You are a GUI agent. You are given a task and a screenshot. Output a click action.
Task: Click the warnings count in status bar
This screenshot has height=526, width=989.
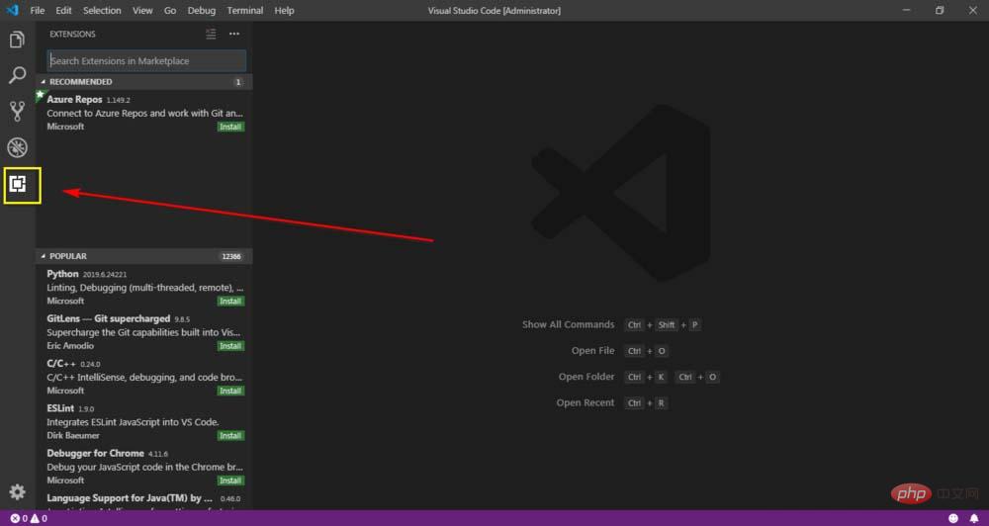tap(40, 518)
